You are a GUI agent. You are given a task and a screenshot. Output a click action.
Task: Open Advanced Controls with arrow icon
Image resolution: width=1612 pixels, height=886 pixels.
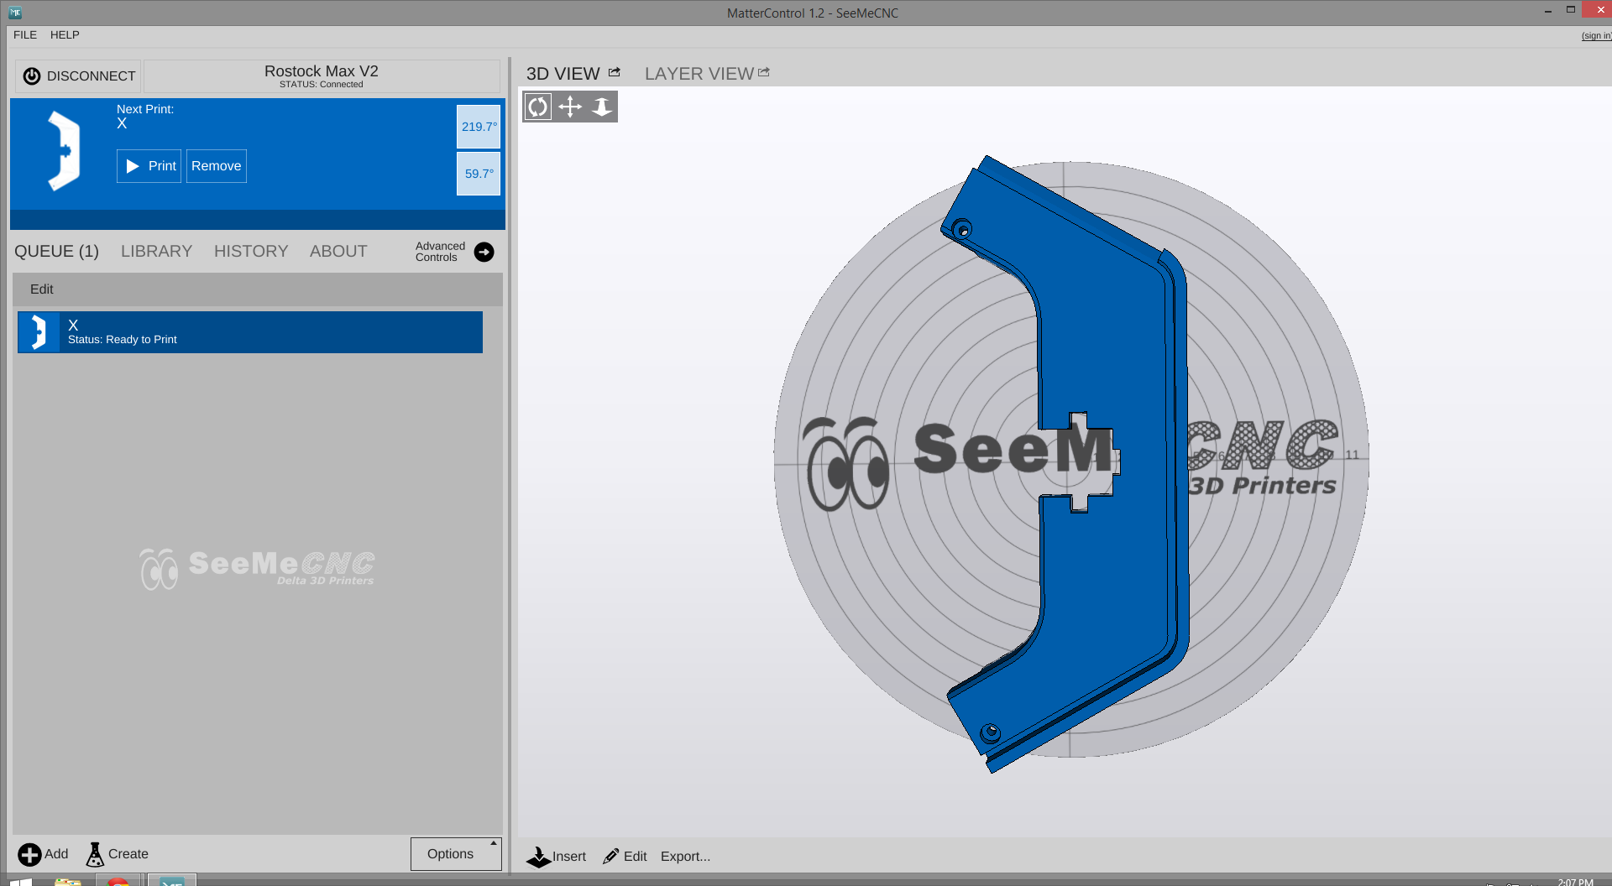484,252
